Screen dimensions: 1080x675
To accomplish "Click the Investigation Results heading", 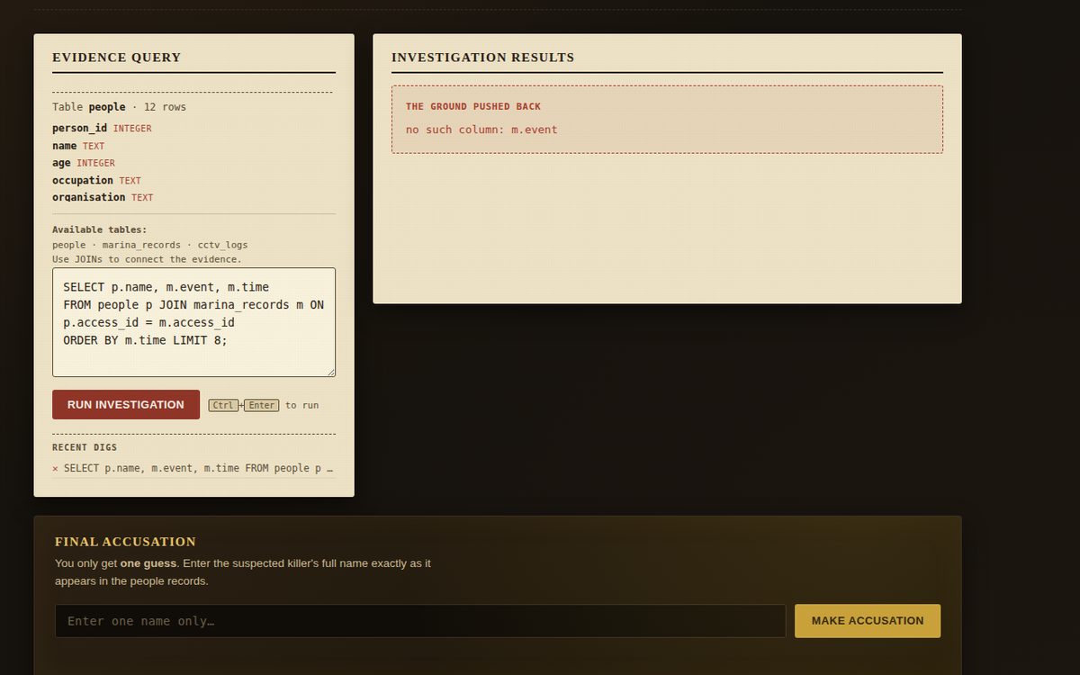I will (482, 58).
